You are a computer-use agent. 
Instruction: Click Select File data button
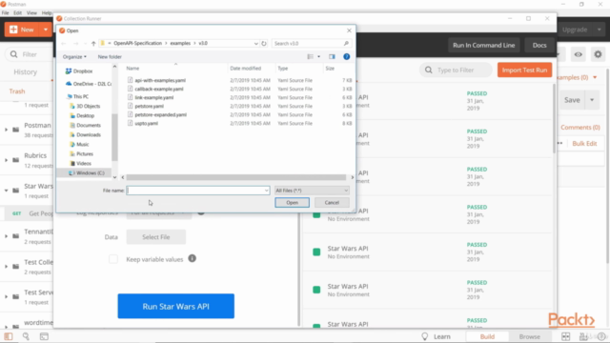coord(156,237)
